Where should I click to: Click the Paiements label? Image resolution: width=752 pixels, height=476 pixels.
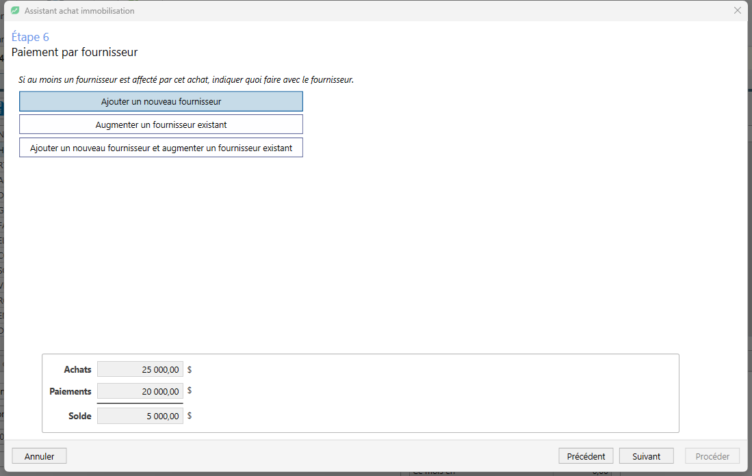tap(70, 391)
